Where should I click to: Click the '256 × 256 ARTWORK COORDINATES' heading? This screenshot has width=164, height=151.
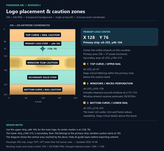(x=30, y=25)
